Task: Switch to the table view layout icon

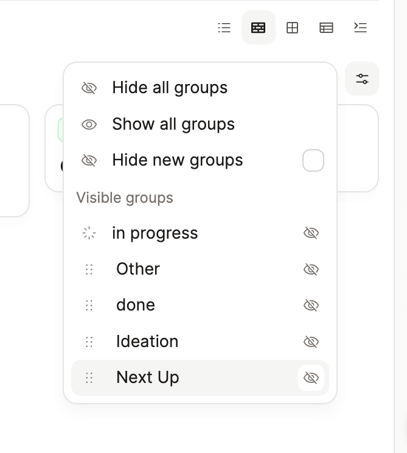Action: click(x=327, y=27)
